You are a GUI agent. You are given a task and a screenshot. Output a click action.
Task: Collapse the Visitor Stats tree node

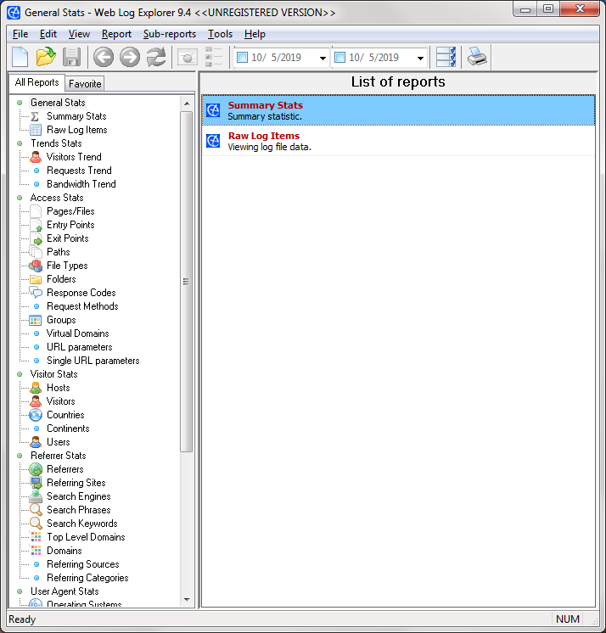(x=20, y=374)
